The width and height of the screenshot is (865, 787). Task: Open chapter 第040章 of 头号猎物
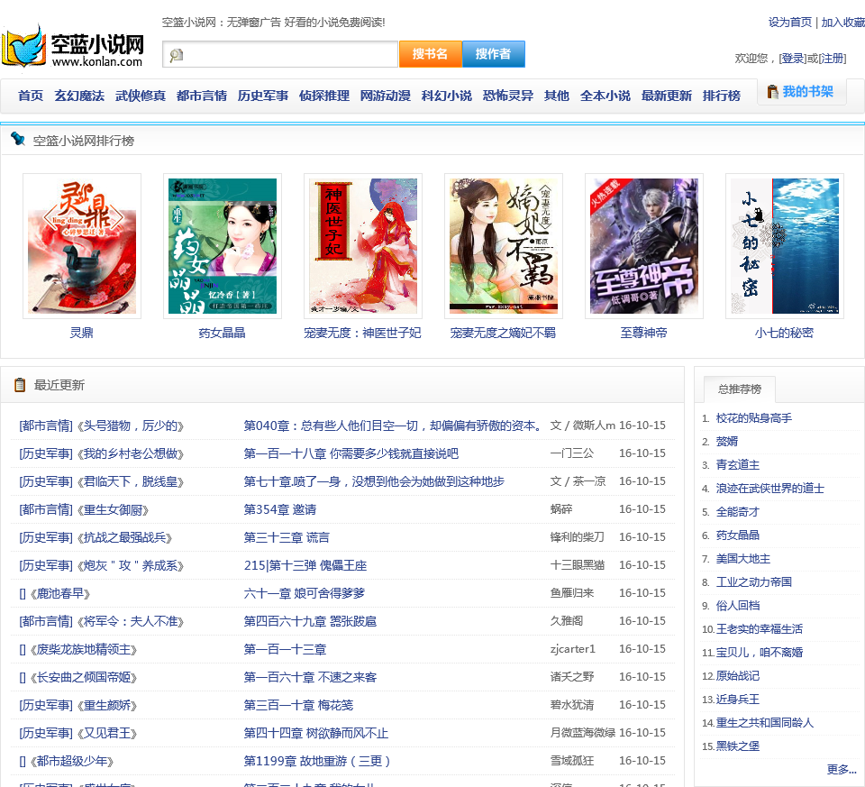click(x=395, y=426)
